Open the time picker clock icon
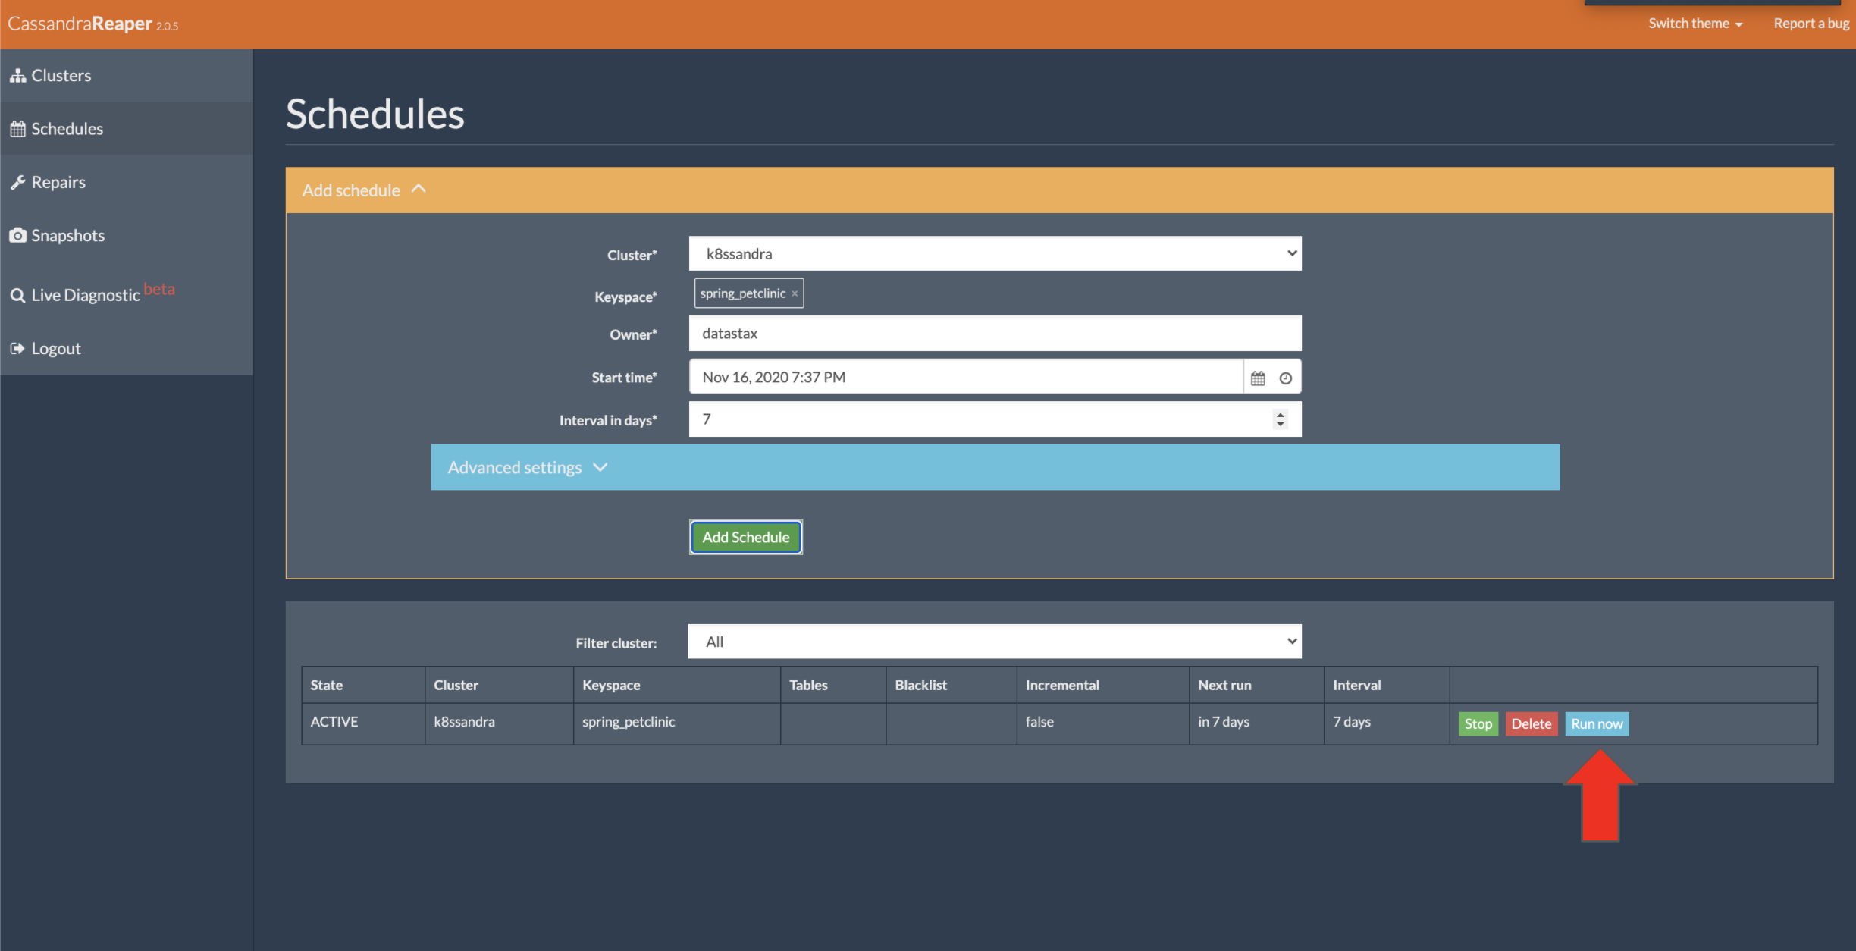Screen dimensions: 1856x951 click(x=1286, y=378)
